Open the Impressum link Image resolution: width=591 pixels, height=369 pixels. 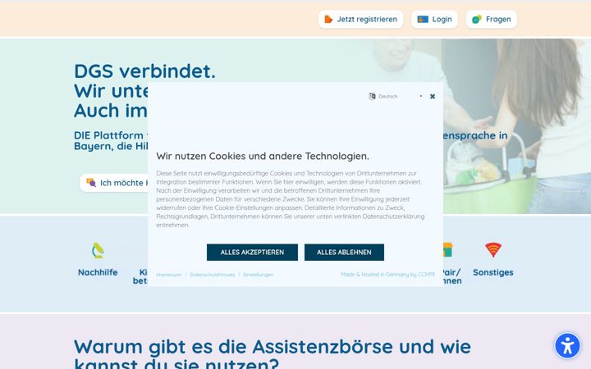169,275
